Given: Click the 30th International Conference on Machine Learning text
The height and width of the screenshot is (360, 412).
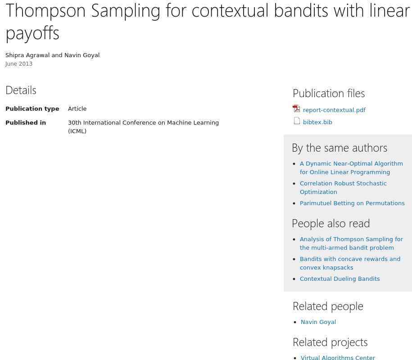Looking at the screenshot, I should point(144,123).
